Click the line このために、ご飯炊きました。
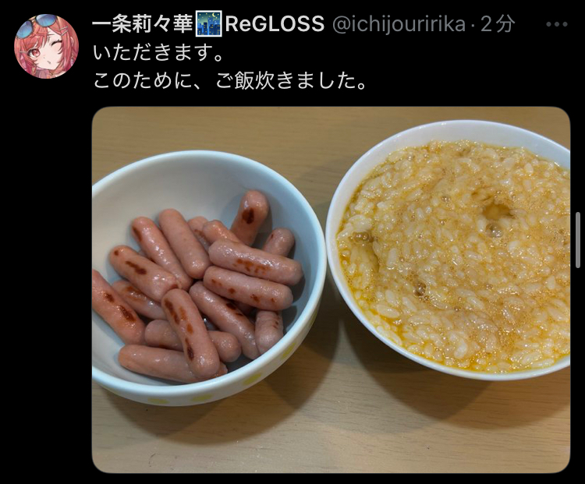 click(x=230, y=81)
